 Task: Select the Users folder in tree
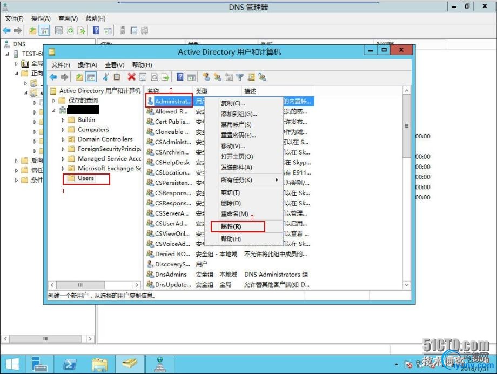[x=86, y=178]
